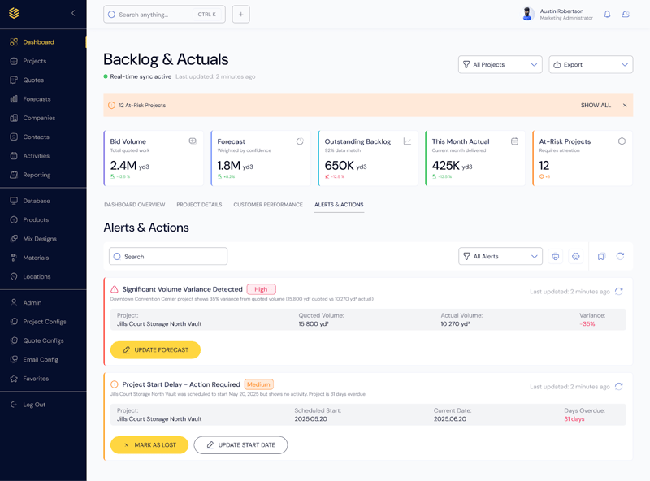This screenshot has height=481, width=650.
Task: Open the All Projects filter dropdown
Action: coord(500,65)
